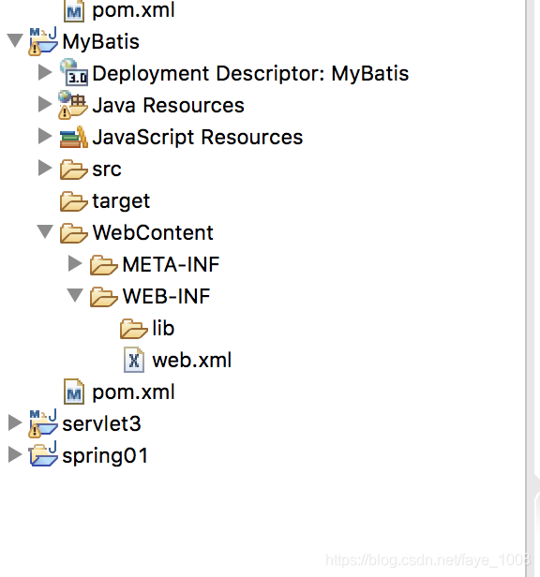Select the MyBatis project label
The image size is (540, 577).
pyautogui.click(x=101, y=41)
